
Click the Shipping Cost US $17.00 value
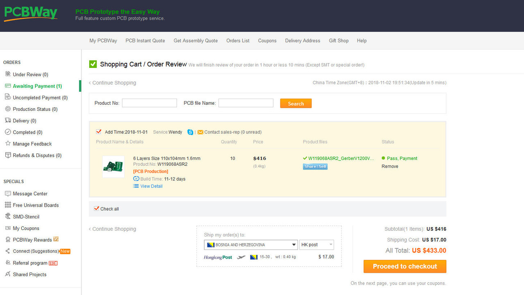tap(434, 240)
